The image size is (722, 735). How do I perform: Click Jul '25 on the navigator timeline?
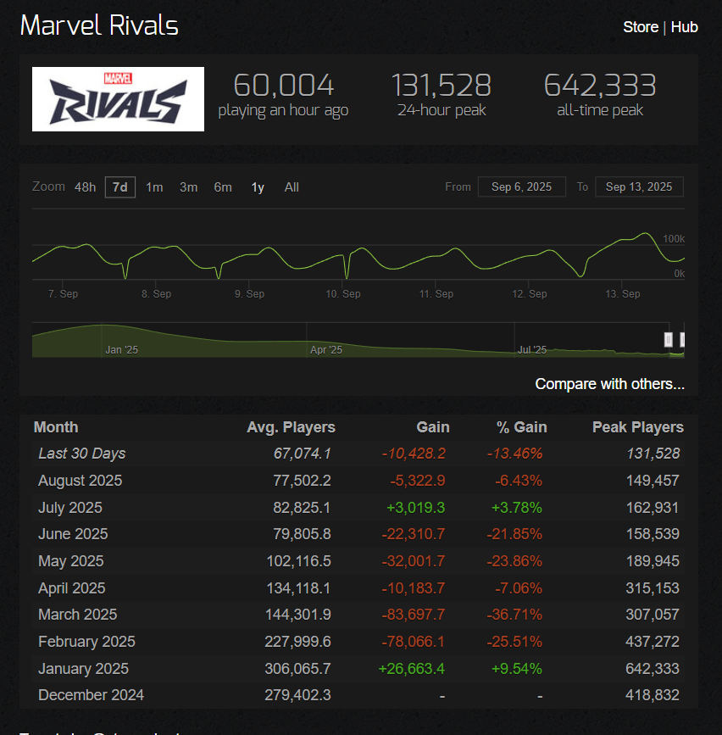532,349
